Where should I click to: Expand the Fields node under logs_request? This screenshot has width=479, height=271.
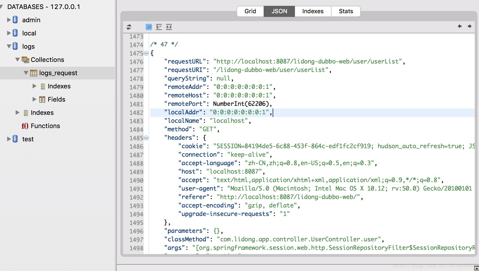(34, 99)
